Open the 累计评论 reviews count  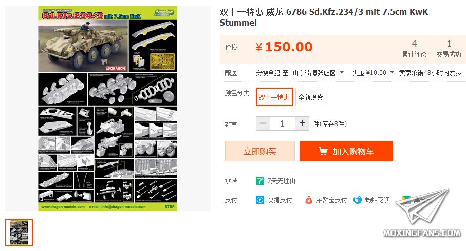tap(414, 49)
